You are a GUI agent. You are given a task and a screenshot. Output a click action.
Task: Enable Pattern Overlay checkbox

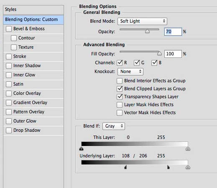tap(9, 112)
